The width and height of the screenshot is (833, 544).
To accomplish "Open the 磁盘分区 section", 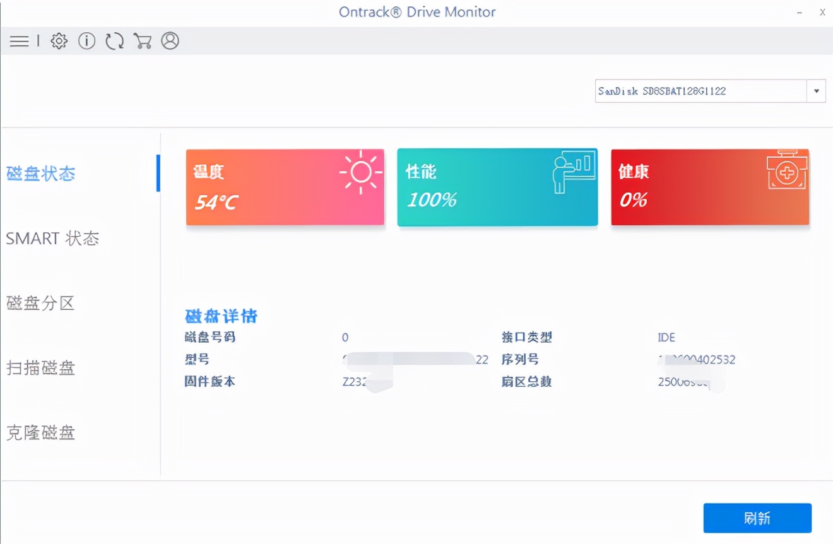I will click(x=40, y=304).
